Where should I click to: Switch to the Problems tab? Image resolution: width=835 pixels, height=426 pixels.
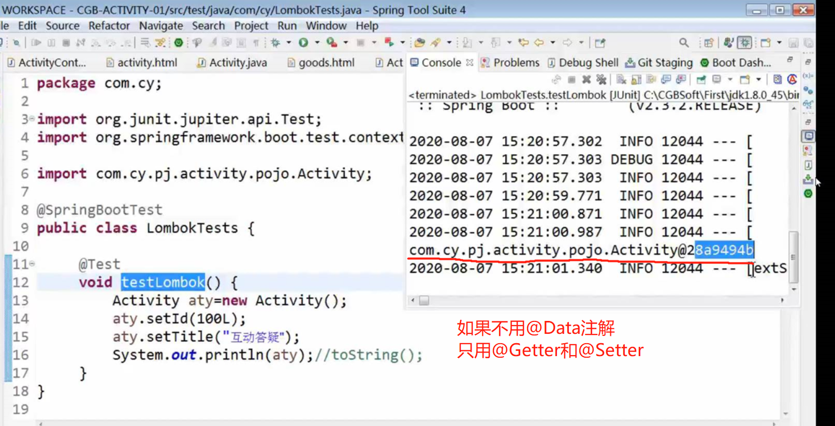[x=510, y=63]
